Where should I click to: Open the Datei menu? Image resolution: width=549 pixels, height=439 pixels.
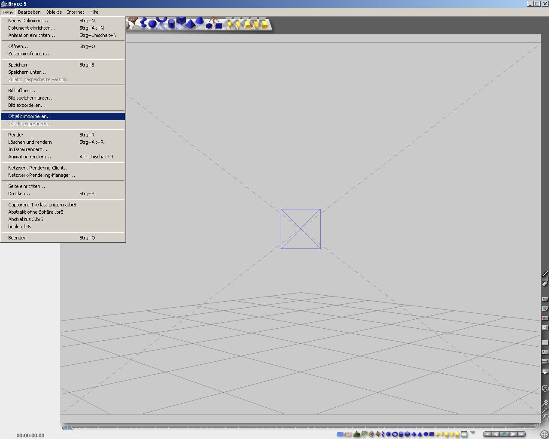click(8, 12)
